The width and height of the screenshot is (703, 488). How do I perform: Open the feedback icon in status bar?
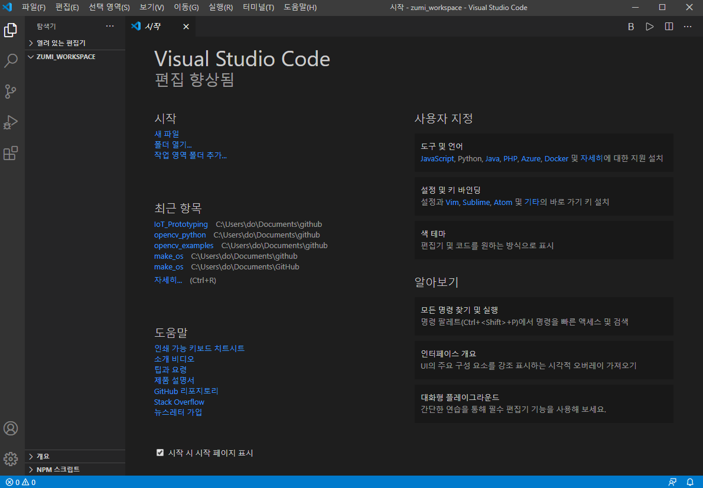tap(672, 482)
